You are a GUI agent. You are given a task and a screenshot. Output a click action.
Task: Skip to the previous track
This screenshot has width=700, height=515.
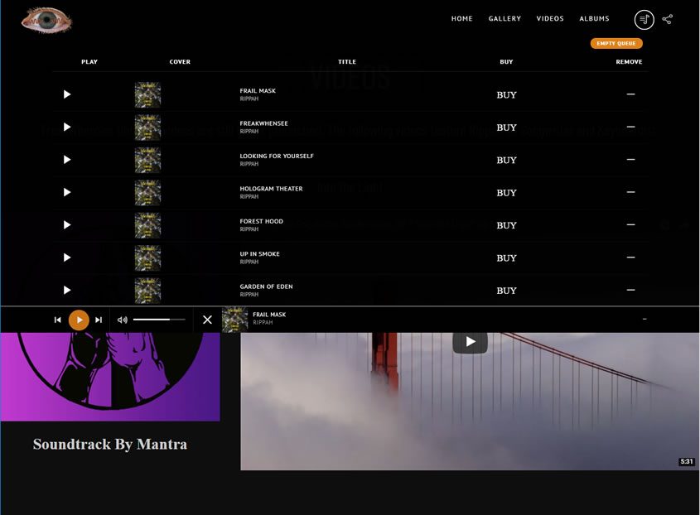57,320
